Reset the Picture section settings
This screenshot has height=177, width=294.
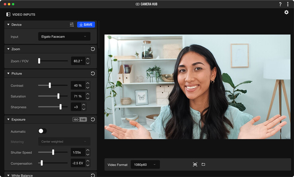tap(93, 74)
